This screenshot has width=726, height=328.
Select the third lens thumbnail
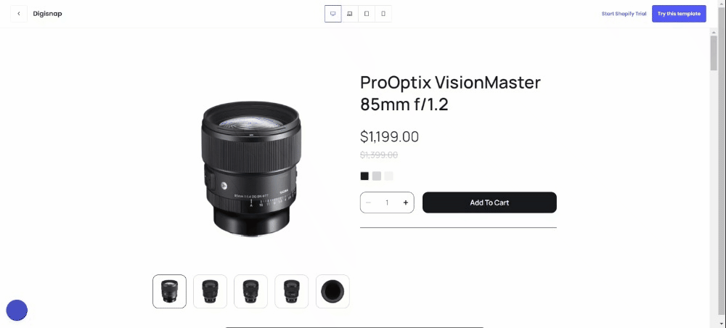click(x=250, y=291)
